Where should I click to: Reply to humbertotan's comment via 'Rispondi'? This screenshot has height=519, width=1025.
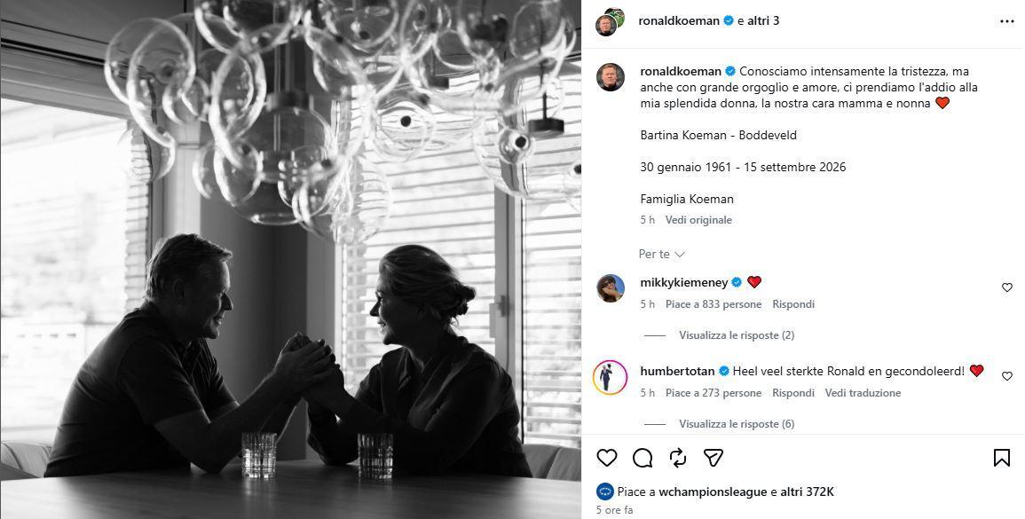pyautogui.click(x=793, y=393)
